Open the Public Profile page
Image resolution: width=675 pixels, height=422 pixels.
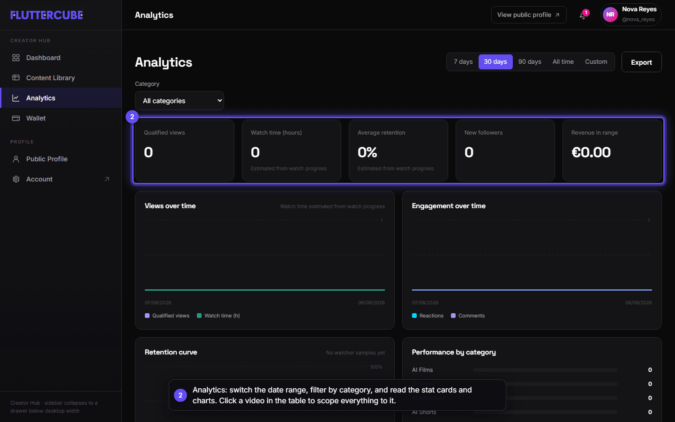[x=61, y=159]
